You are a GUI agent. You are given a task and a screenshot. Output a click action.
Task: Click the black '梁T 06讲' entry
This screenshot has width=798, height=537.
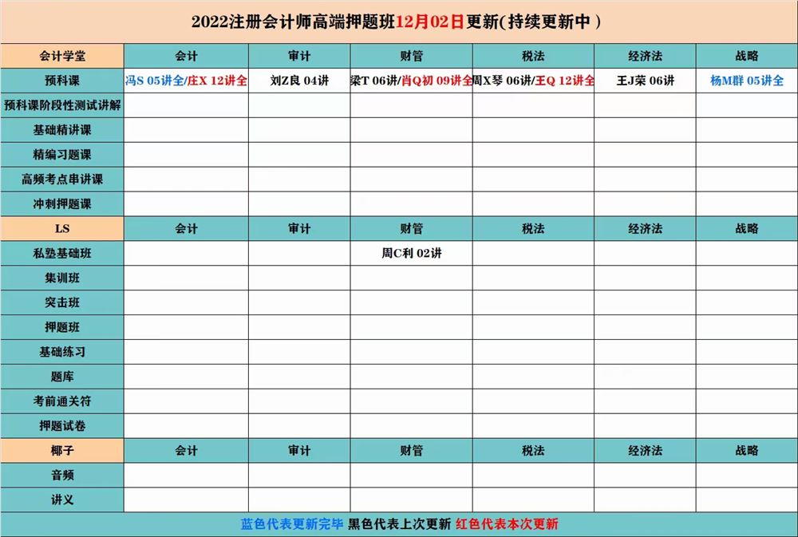[374, 81]
